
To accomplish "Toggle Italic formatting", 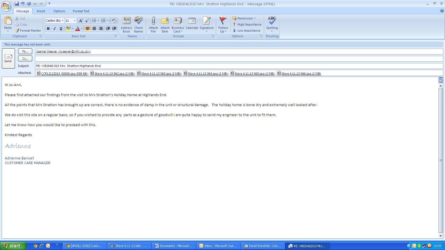I will click(x=55, y=28).
